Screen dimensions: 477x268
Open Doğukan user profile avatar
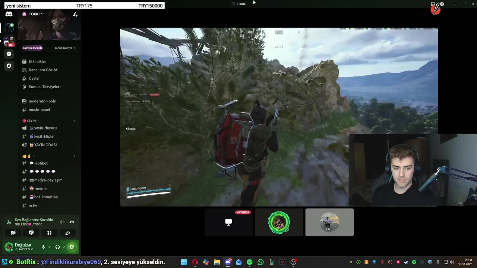9,247
